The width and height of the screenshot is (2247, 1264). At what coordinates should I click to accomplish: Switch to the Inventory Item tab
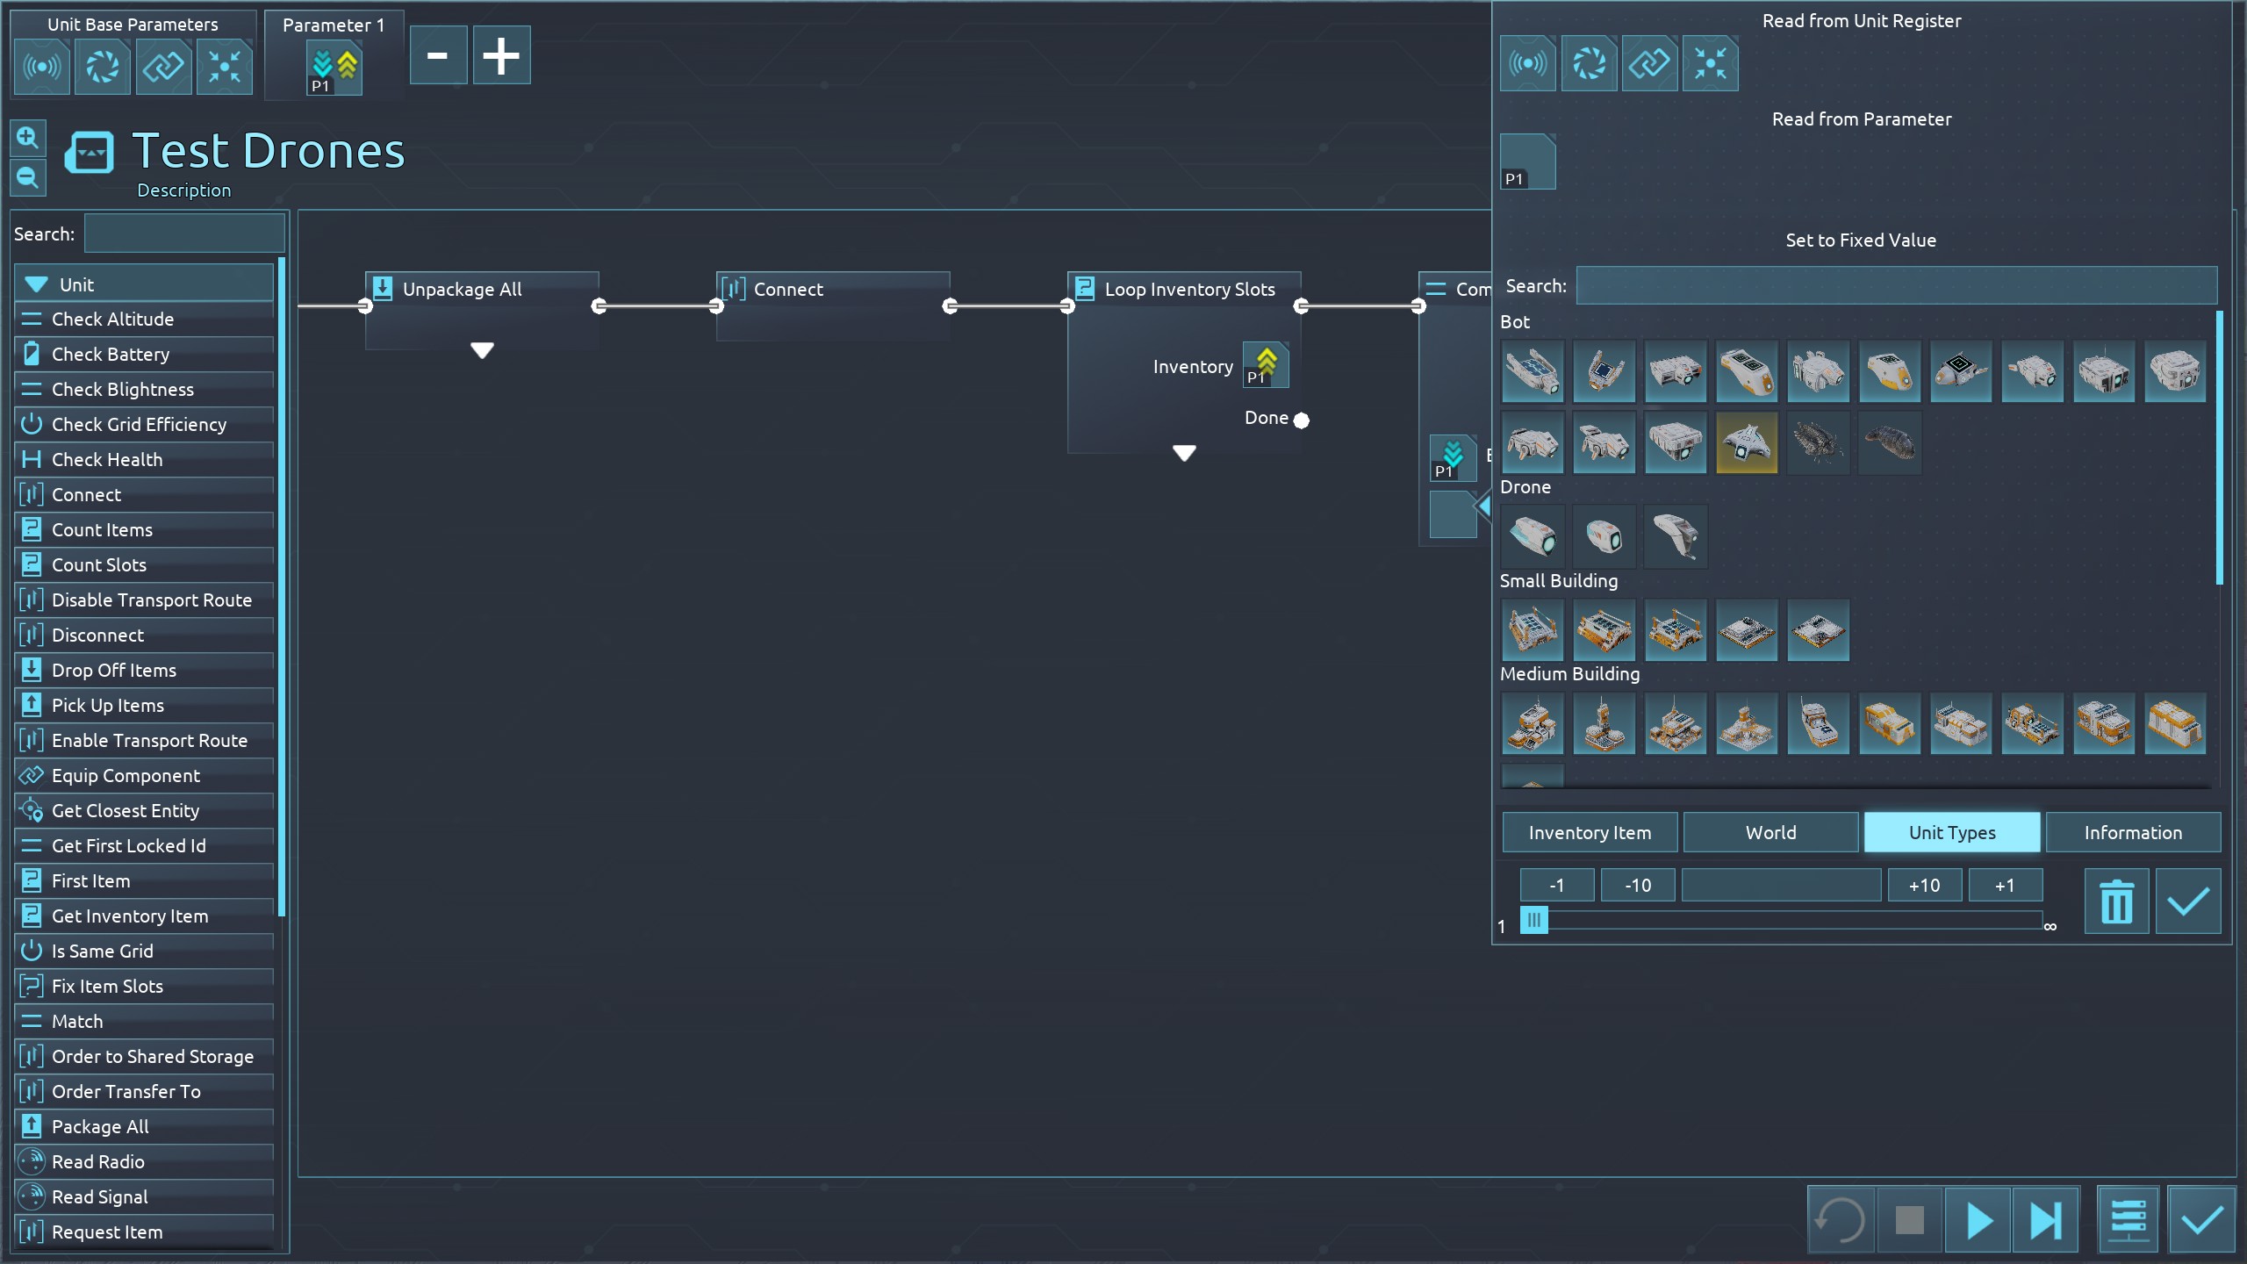1590,832
